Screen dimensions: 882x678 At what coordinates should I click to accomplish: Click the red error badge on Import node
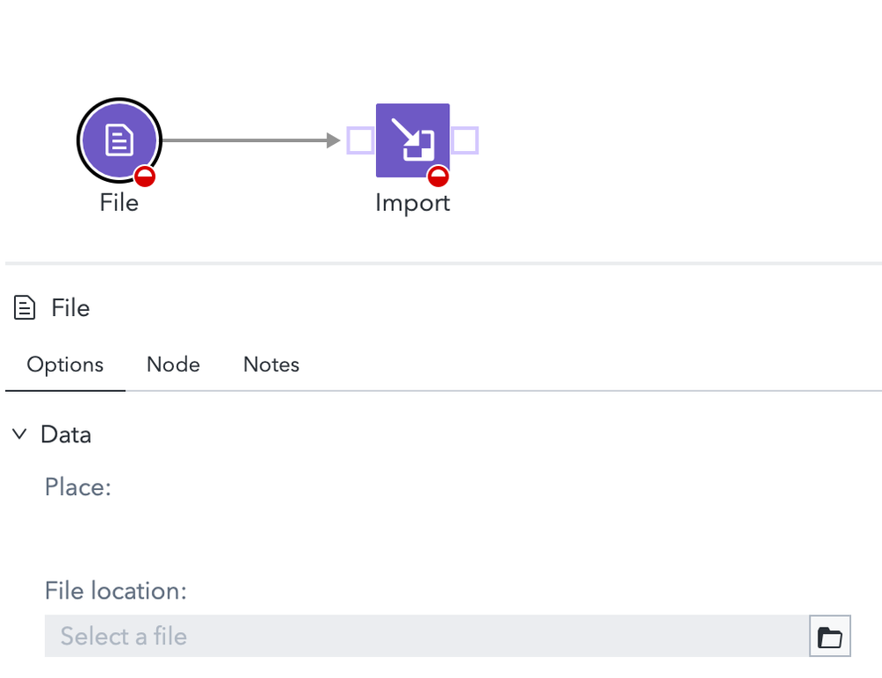pyautogui.click(x=438, y=177)
